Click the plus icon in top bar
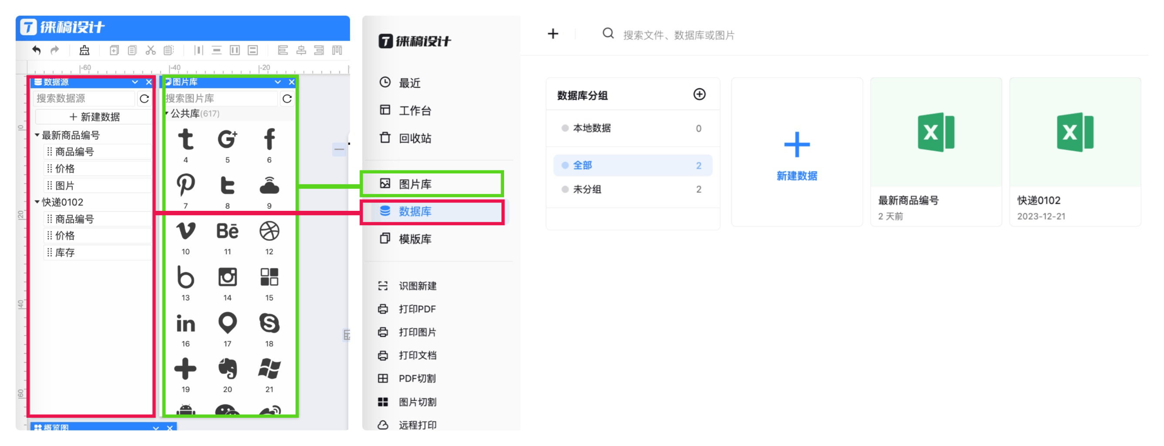The width and height of the screenshot is (1164, 446). coord(553,34)
